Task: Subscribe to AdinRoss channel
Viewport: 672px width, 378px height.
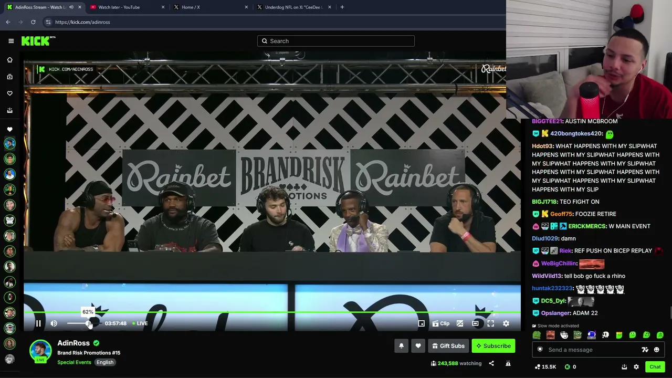Action: (493, 346)
